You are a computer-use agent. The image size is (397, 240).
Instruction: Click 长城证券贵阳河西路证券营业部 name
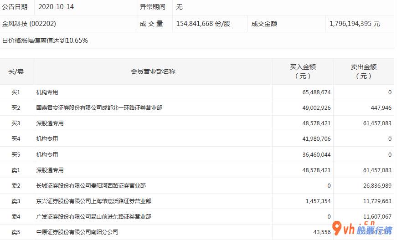coord(91,186)
